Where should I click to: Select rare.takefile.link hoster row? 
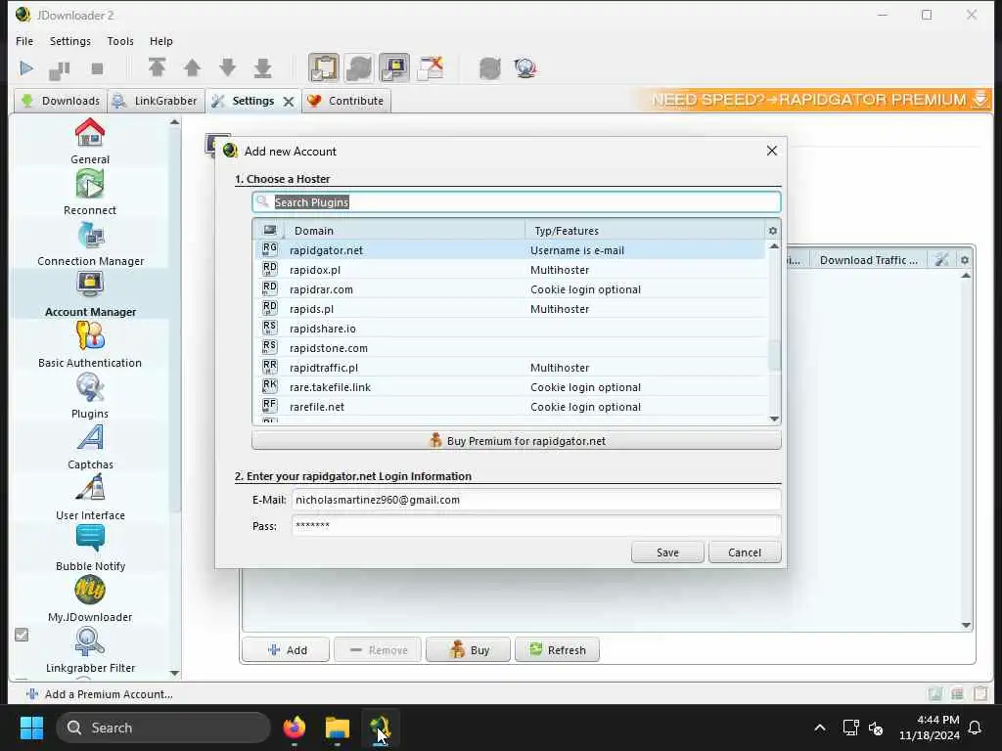[510, 387]
